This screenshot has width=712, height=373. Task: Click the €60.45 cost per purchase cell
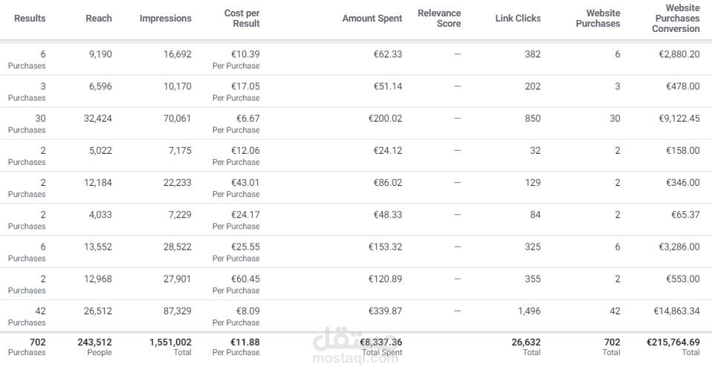click(243, 279)
